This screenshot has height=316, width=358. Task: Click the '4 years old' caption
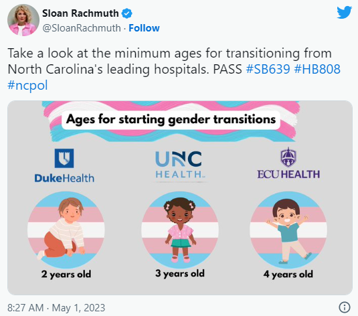(288, 274)
